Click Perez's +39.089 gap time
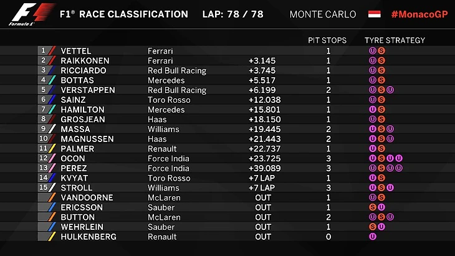Viewport: 455px width, 256px height. [x=261, y=168]
